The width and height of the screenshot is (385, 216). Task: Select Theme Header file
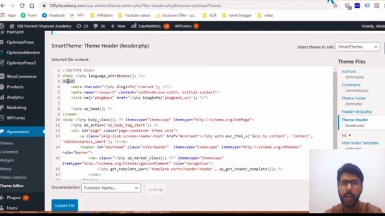(x=355, y=120)
